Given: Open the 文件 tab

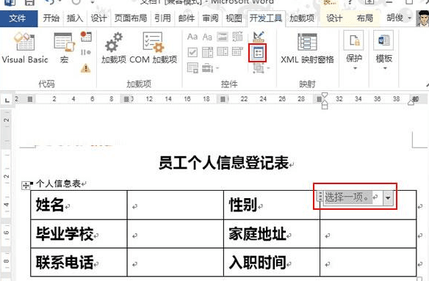Looking at the screenshot, I should click(18, 18).
